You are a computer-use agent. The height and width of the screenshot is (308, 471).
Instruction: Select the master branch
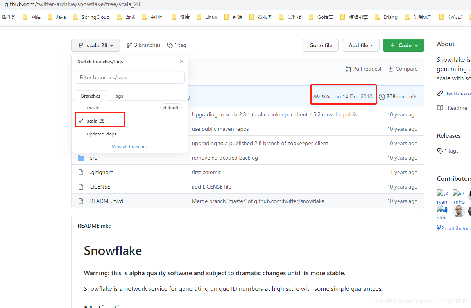[x=130, y=107]
